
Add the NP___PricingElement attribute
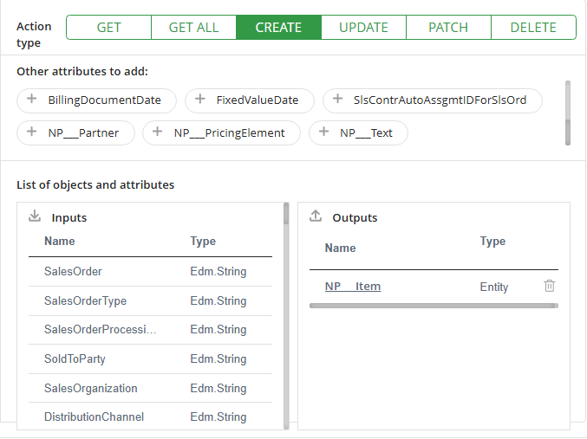(222, 132)
